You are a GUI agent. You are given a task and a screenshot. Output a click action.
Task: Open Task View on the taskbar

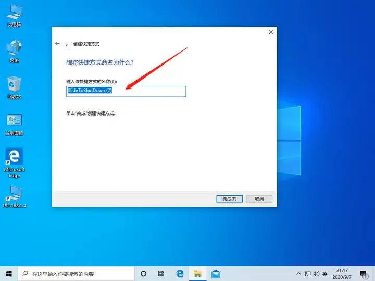tap(161, 274)
